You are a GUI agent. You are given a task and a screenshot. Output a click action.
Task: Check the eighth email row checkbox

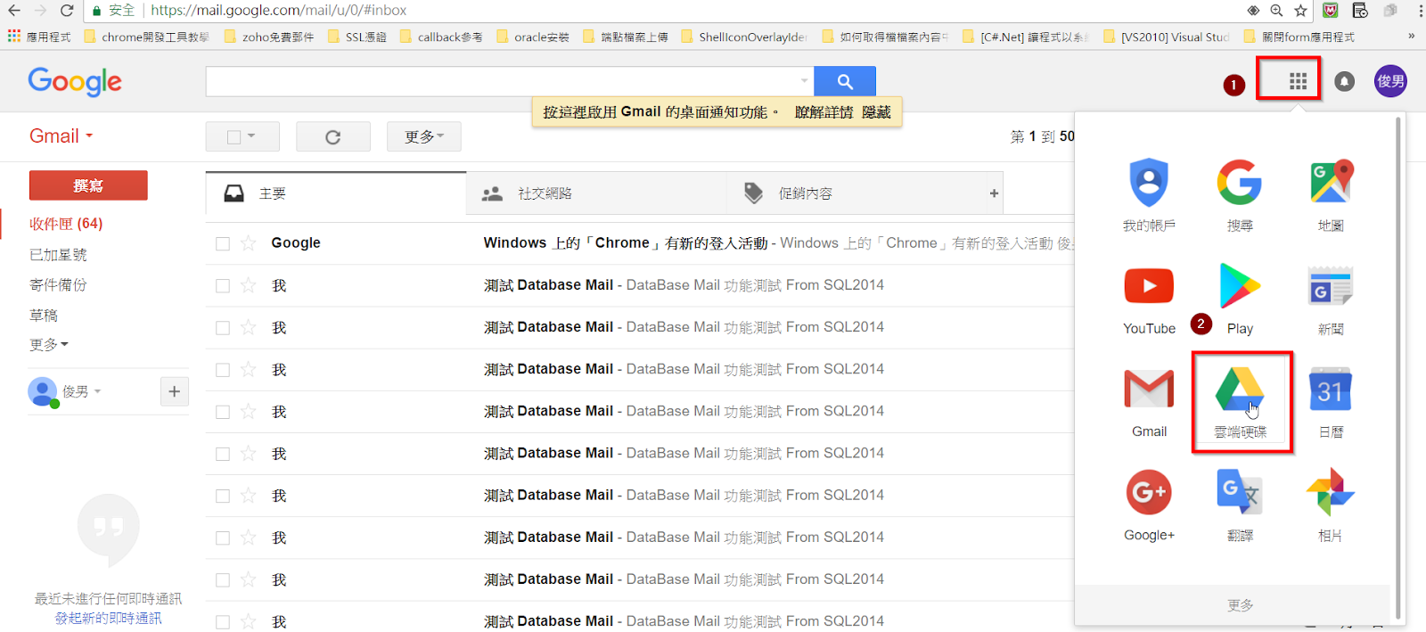[x=223, y=538]
